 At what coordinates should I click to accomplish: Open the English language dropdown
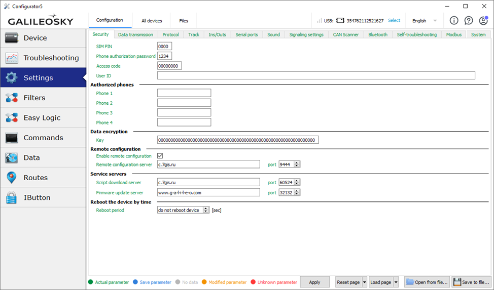coord(425,21)
